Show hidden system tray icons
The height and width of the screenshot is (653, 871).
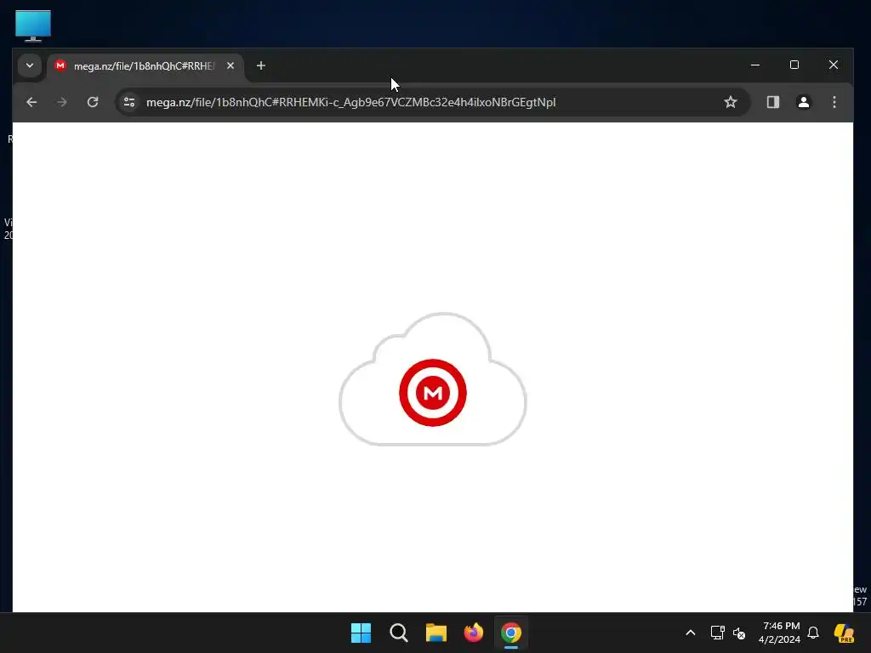click(x=691, y=633)
